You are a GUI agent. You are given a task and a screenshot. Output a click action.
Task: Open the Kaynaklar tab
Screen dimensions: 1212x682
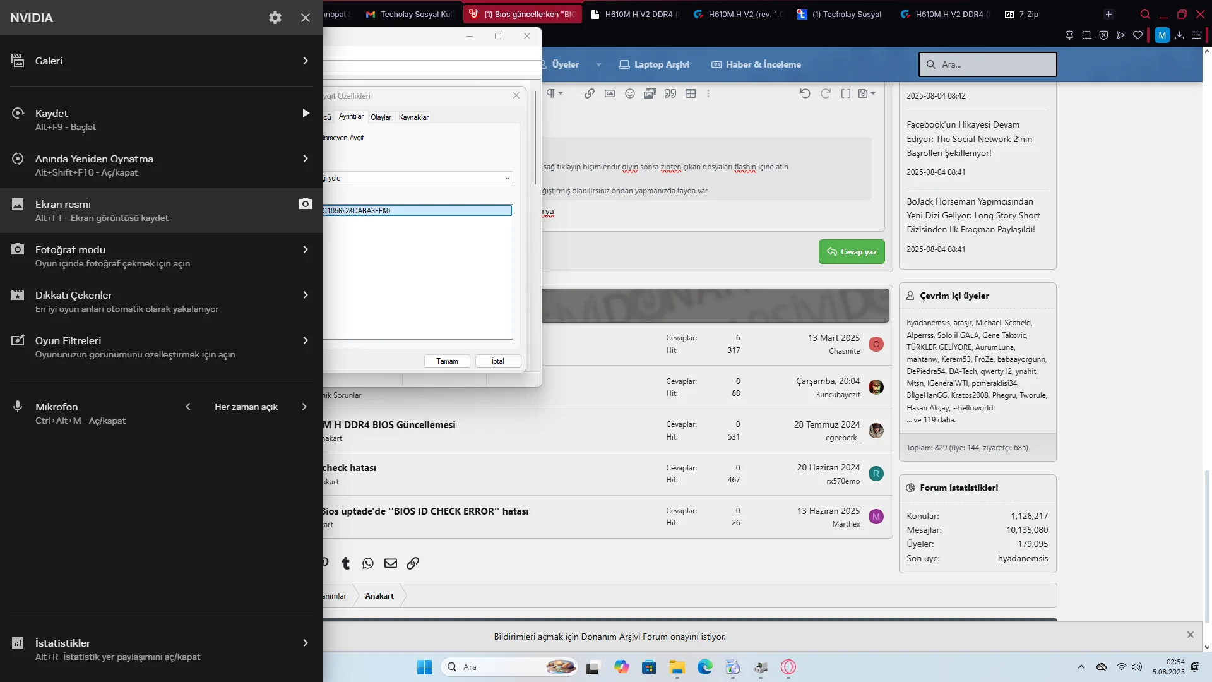(413, 117)
